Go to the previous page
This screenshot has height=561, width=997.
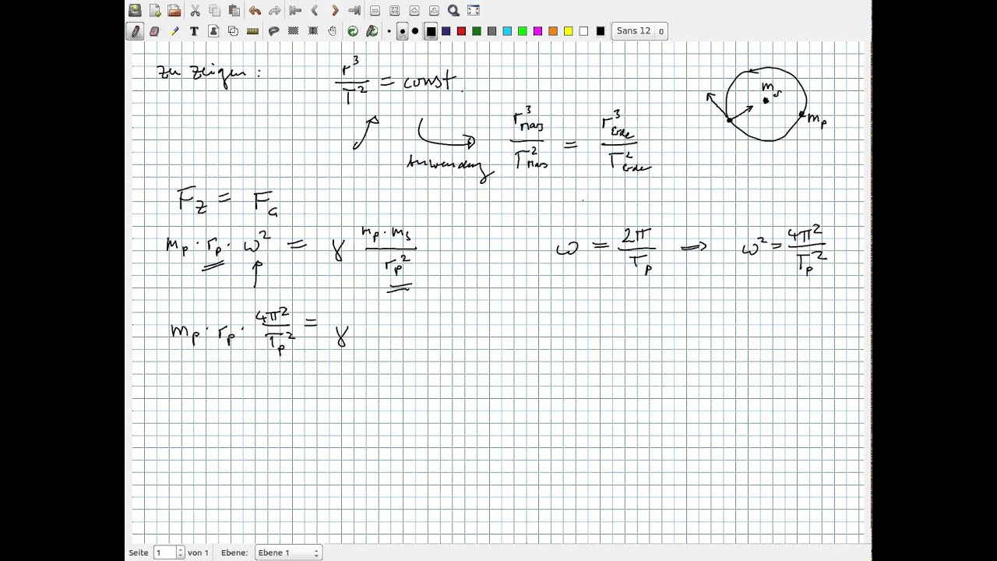coord(315,10)
